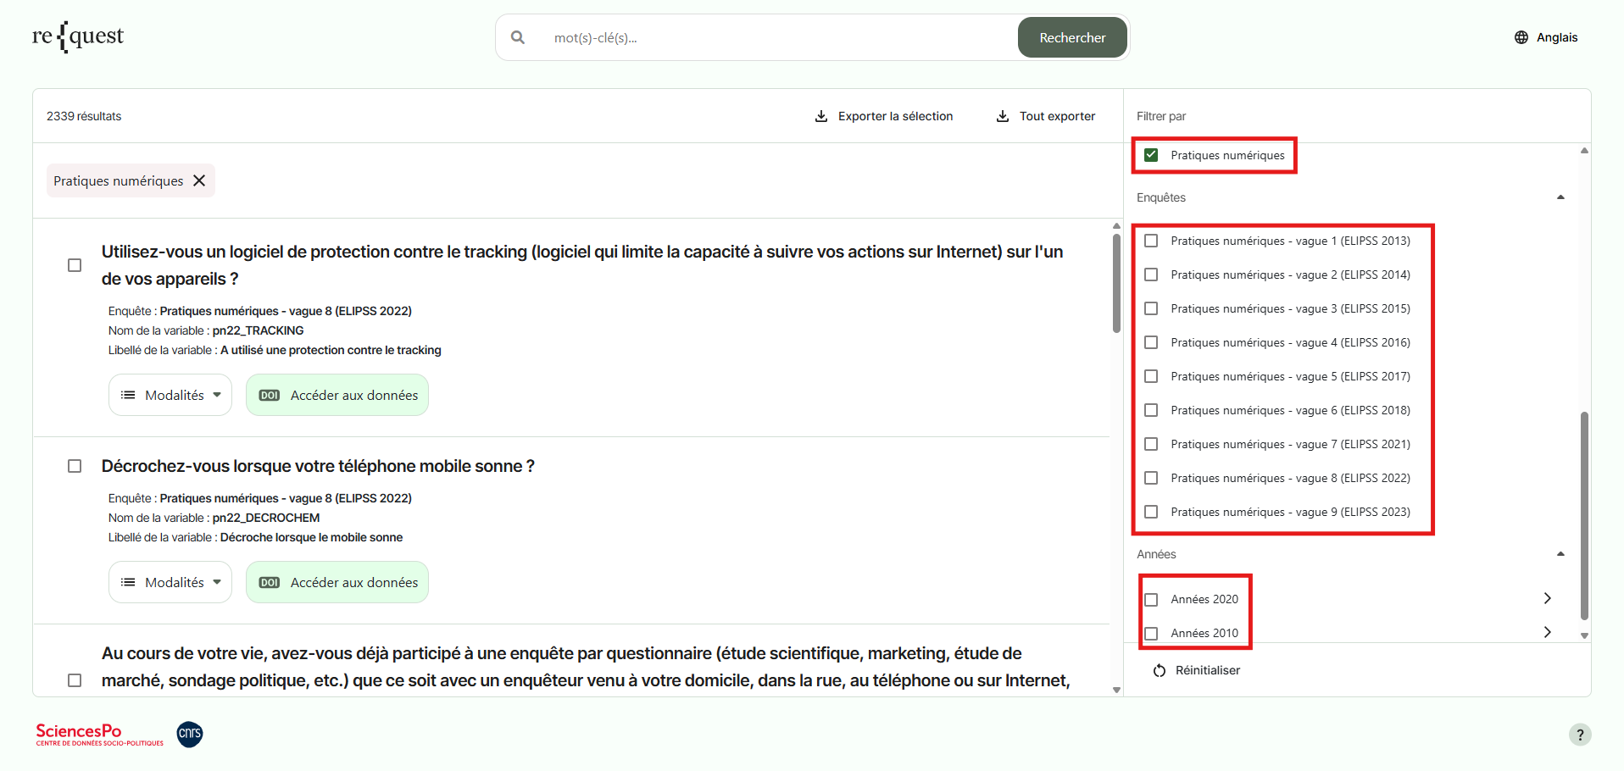Click the help question mark icon

coord(1580,735)
